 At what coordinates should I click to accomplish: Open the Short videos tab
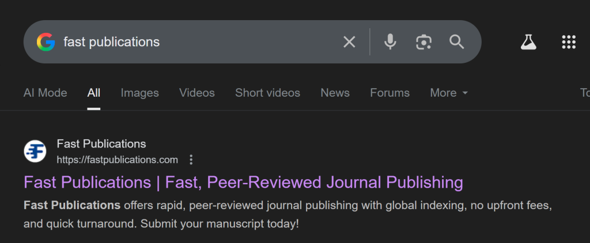[x=267, y=93]
